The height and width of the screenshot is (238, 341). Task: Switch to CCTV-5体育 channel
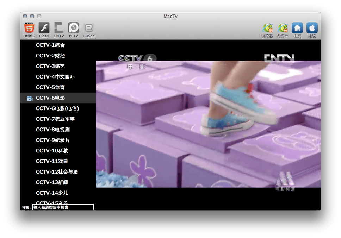coord(58,87)
